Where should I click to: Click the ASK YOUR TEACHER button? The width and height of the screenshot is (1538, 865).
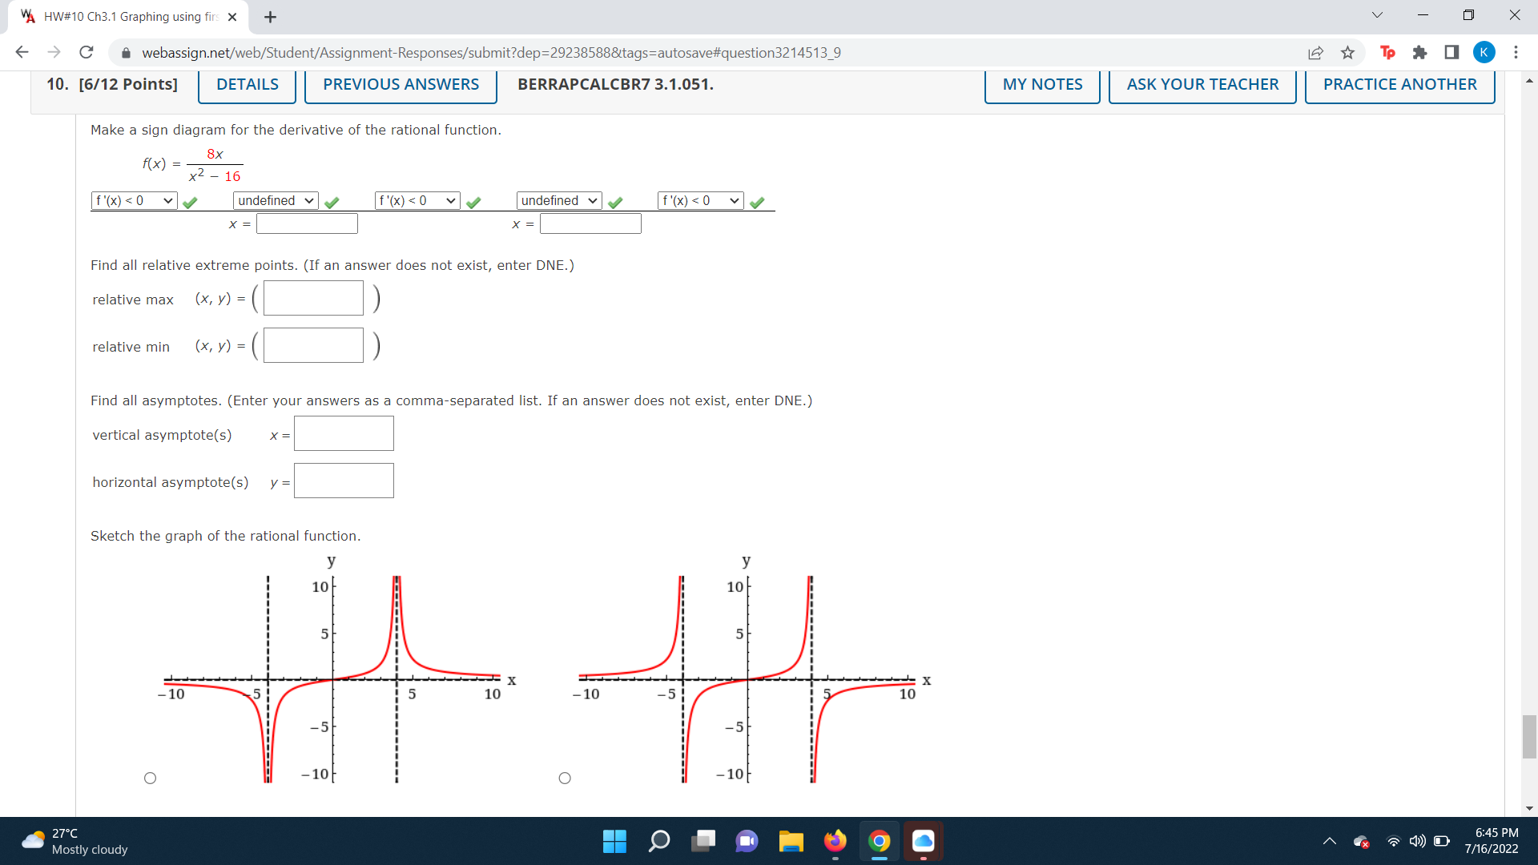click(x=1202, y=84)
